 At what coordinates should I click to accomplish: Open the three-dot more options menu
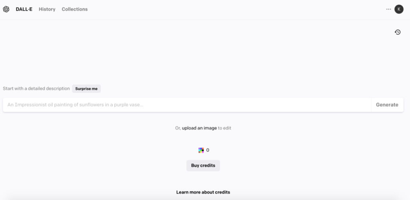[388, 9]
